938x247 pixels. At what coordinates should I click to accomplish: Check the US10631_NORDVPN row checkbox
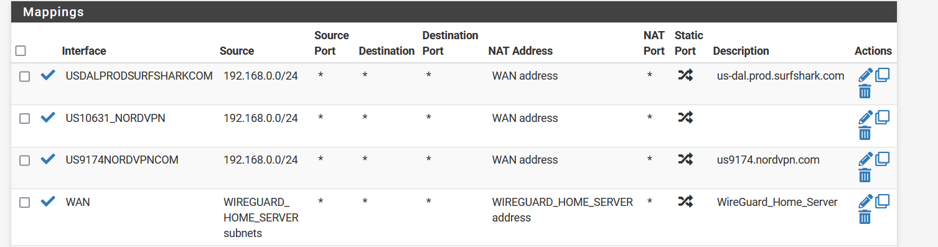pyautogui.click(x=24, y=118)
